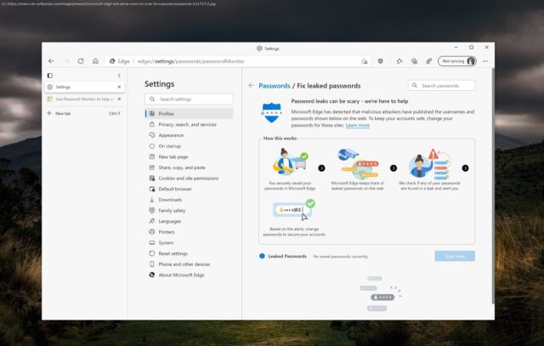This screenshot has height=346, width=544.
Task: Select Privacy, search, and services settings
Action: (187, 124)
